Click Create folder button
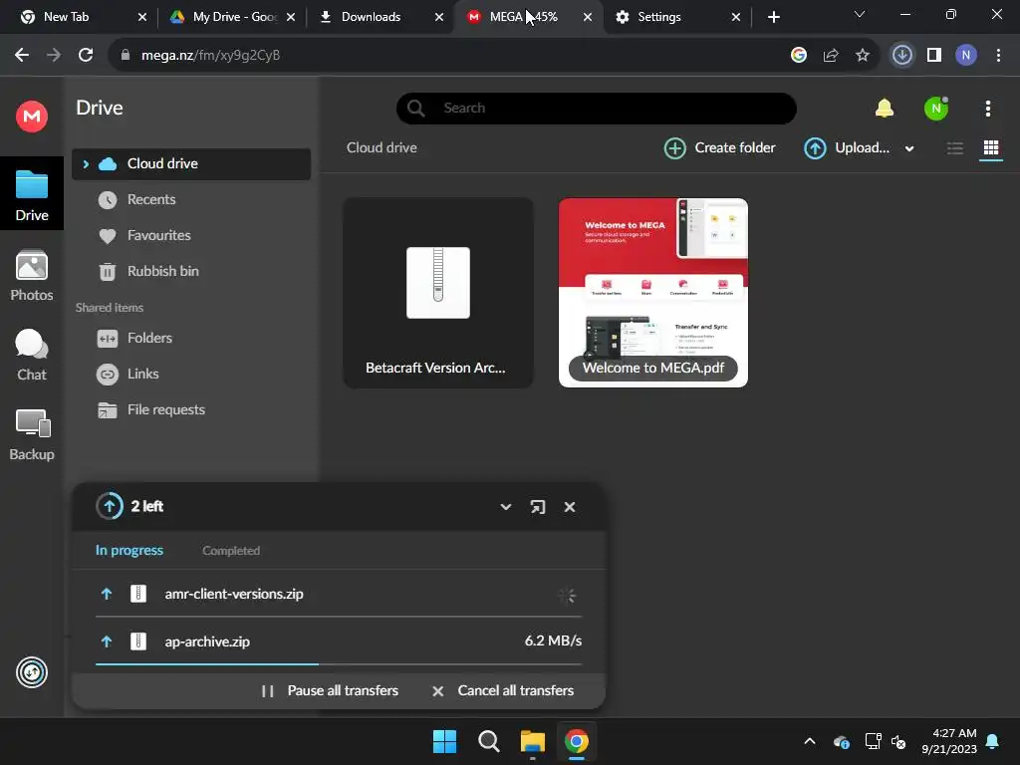The width and height of the screenshot is (1020, 765). click(x=719, y=148)
